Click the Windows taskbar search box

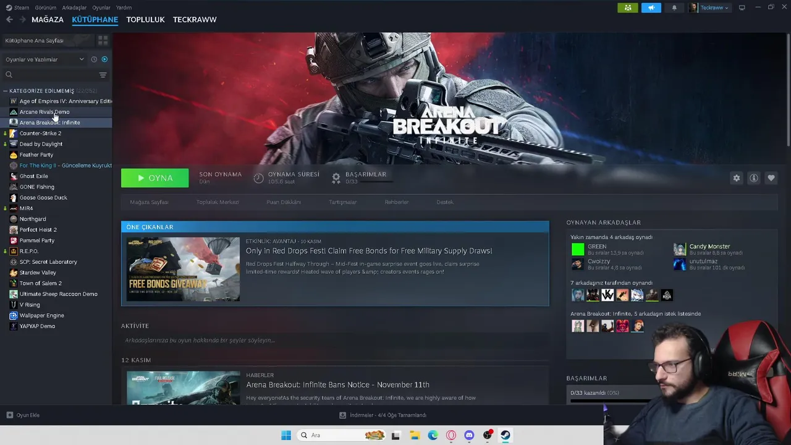pyautogui.click(x=341, y=435)
